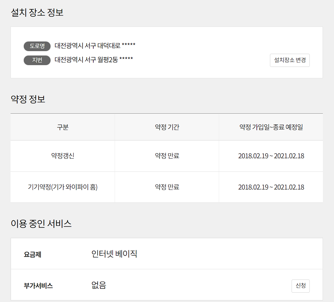Click the 요금제 label

[x=32, y=255]
